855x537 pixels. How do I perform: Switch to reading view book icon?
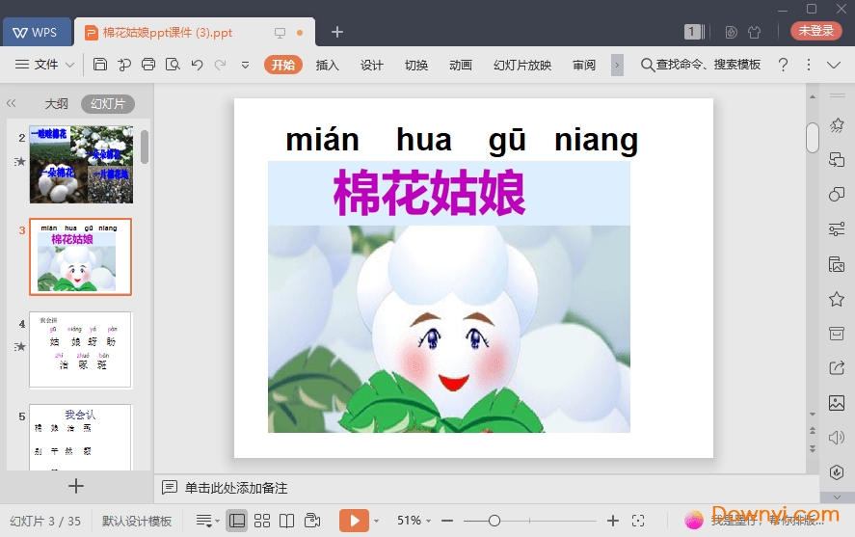287,521
